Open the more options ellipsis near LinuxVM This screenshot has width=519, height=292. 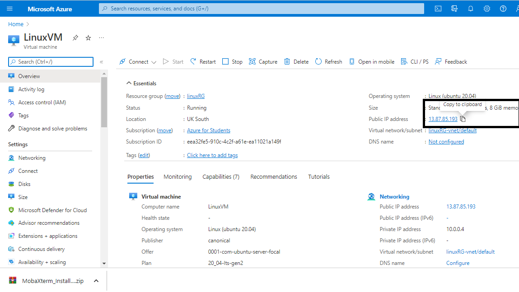101,38
